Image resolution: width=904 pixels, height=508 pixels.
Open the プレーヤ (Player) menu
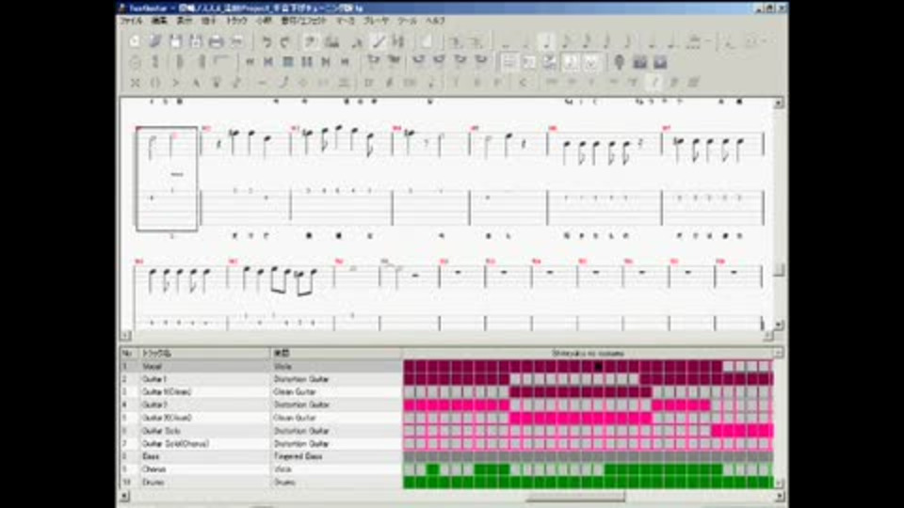[376, 21]
